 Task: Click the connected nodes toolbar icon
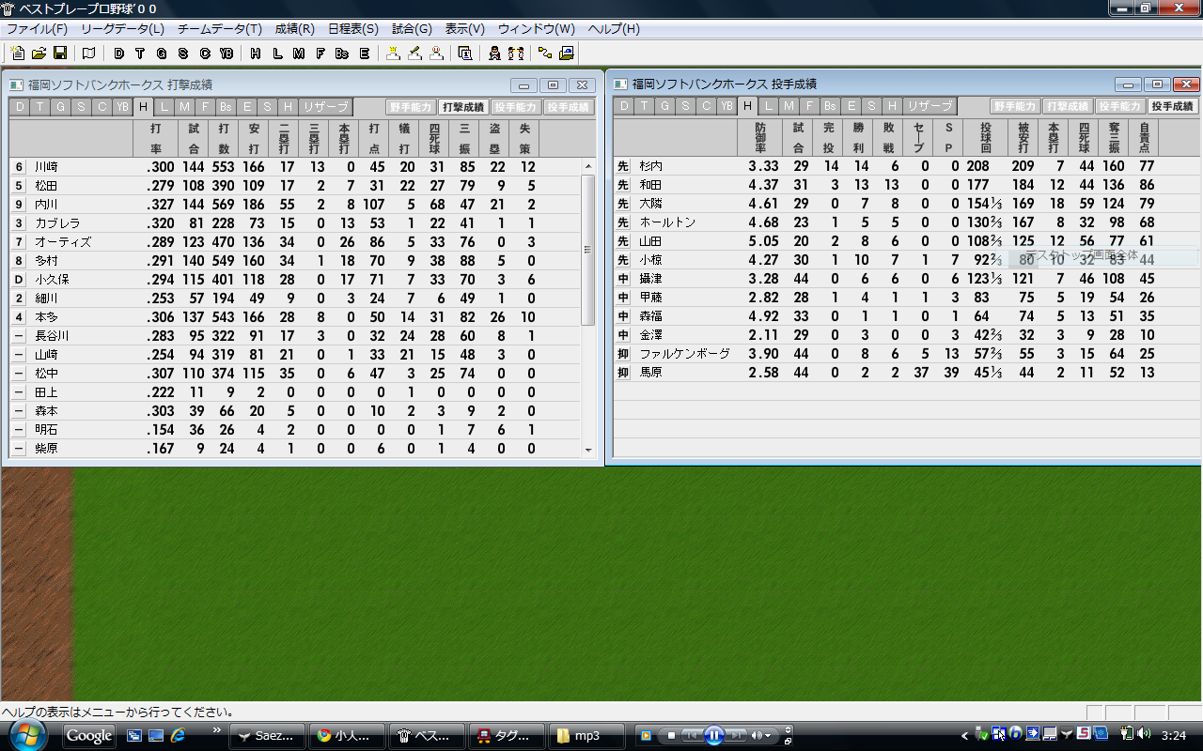[544, 54]
